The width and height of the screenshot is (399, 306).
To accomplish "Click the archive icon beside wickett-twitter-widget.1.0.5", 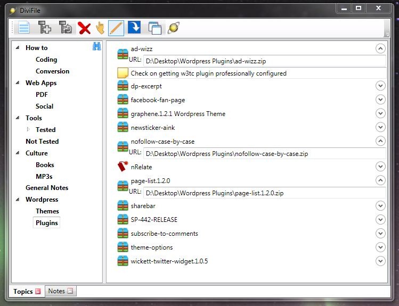I will tap(123, 261).
